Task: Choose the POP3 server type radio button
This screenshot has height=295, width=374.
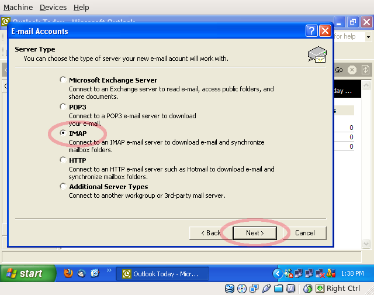Action: coord(63,107)
